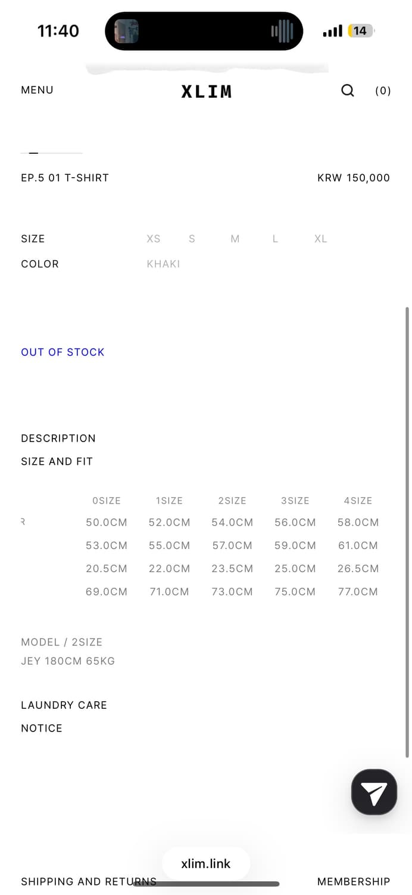
Task: Collapse the SIZE AND FIT section
Action: [57, 461]
